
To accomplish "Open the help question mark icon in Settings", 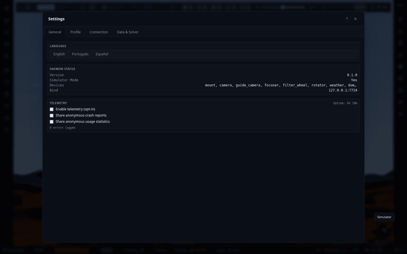I will pos(347,19).
